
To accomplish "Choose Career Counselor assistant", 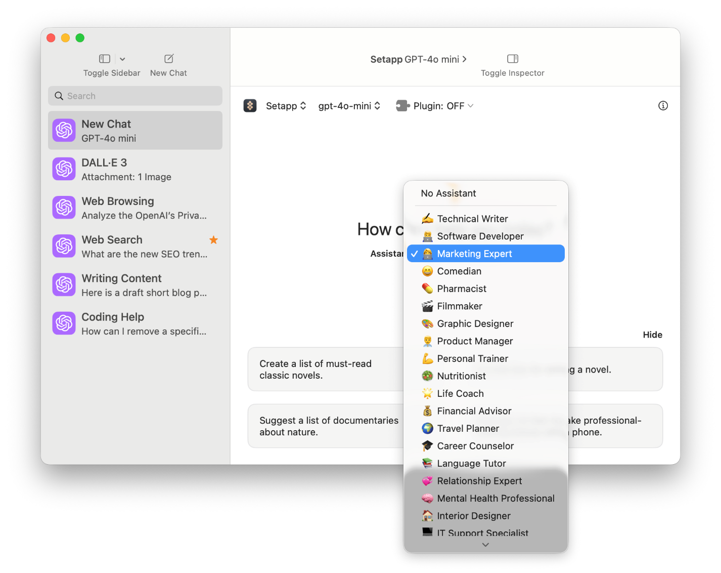I will click(x=486, y=446).
